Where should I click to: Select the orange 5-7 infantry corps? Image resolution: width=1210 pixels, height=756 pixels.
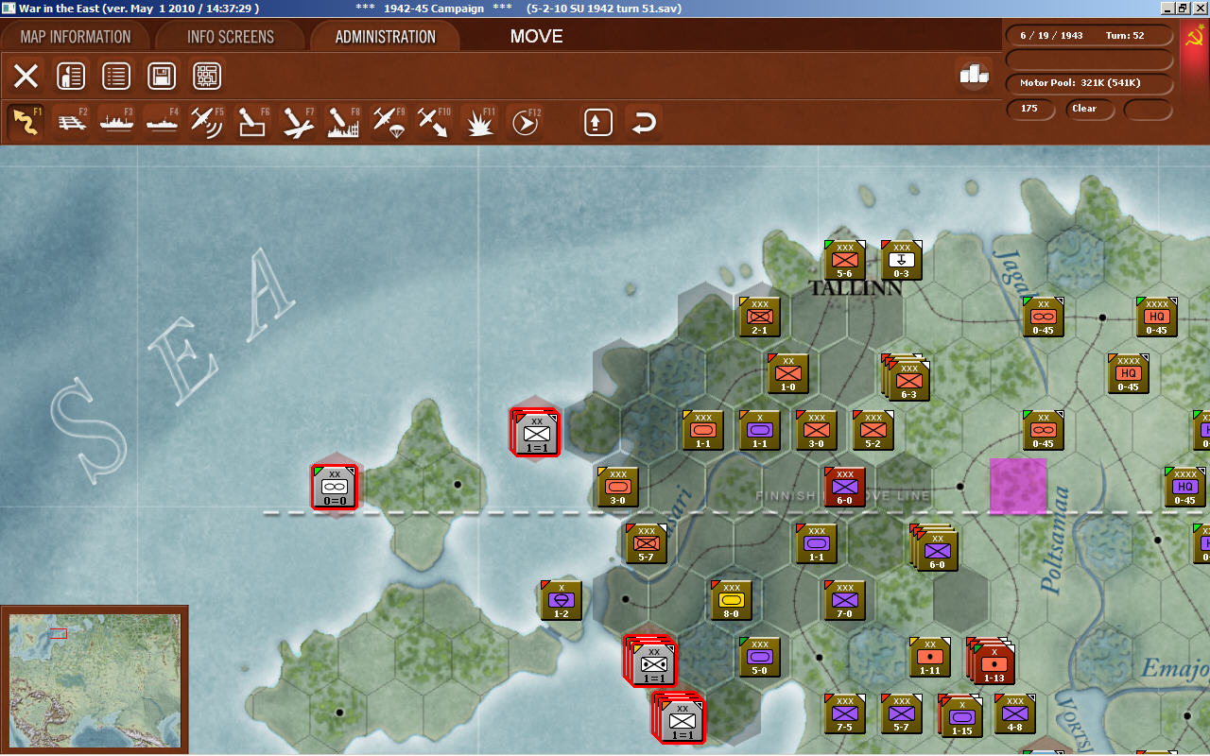coord(646,543)
